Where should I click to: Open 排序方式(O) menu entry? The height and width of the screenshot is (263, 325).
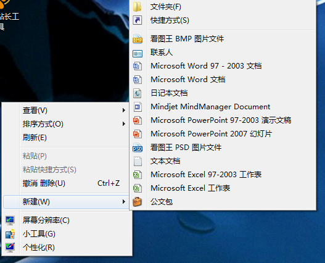pos(67,124)
